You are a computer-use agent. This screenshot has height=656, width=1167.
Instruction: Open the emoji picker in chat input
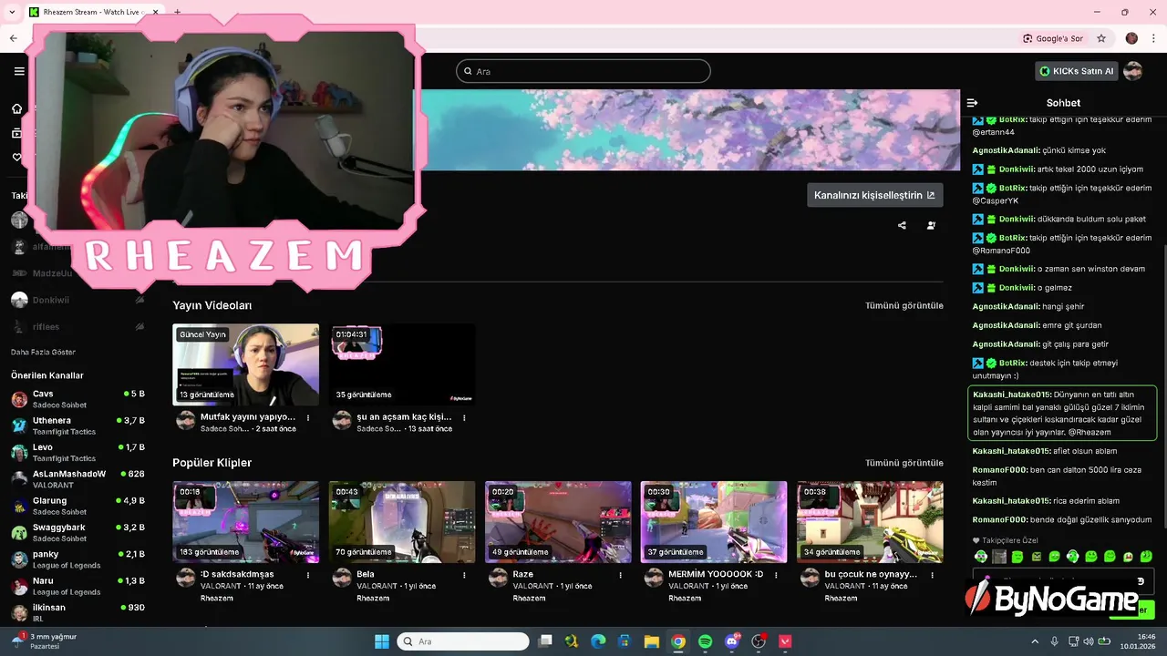[x=1140, y=580]
